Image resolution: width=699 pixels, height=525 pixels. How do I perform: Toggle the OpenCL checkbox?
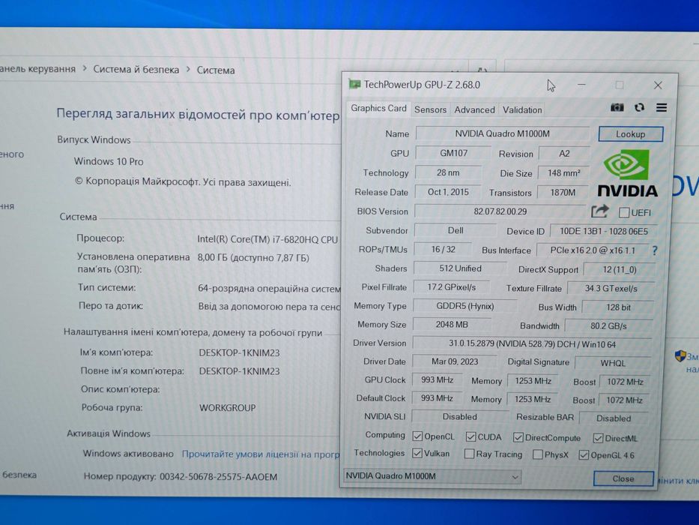pos(417,436)
